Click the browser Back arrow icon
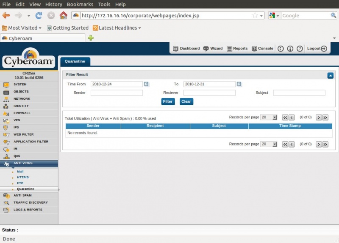Image resolution: width=339 pixels, height=243 pixels. pyautogui.click(x=6, y=16)
